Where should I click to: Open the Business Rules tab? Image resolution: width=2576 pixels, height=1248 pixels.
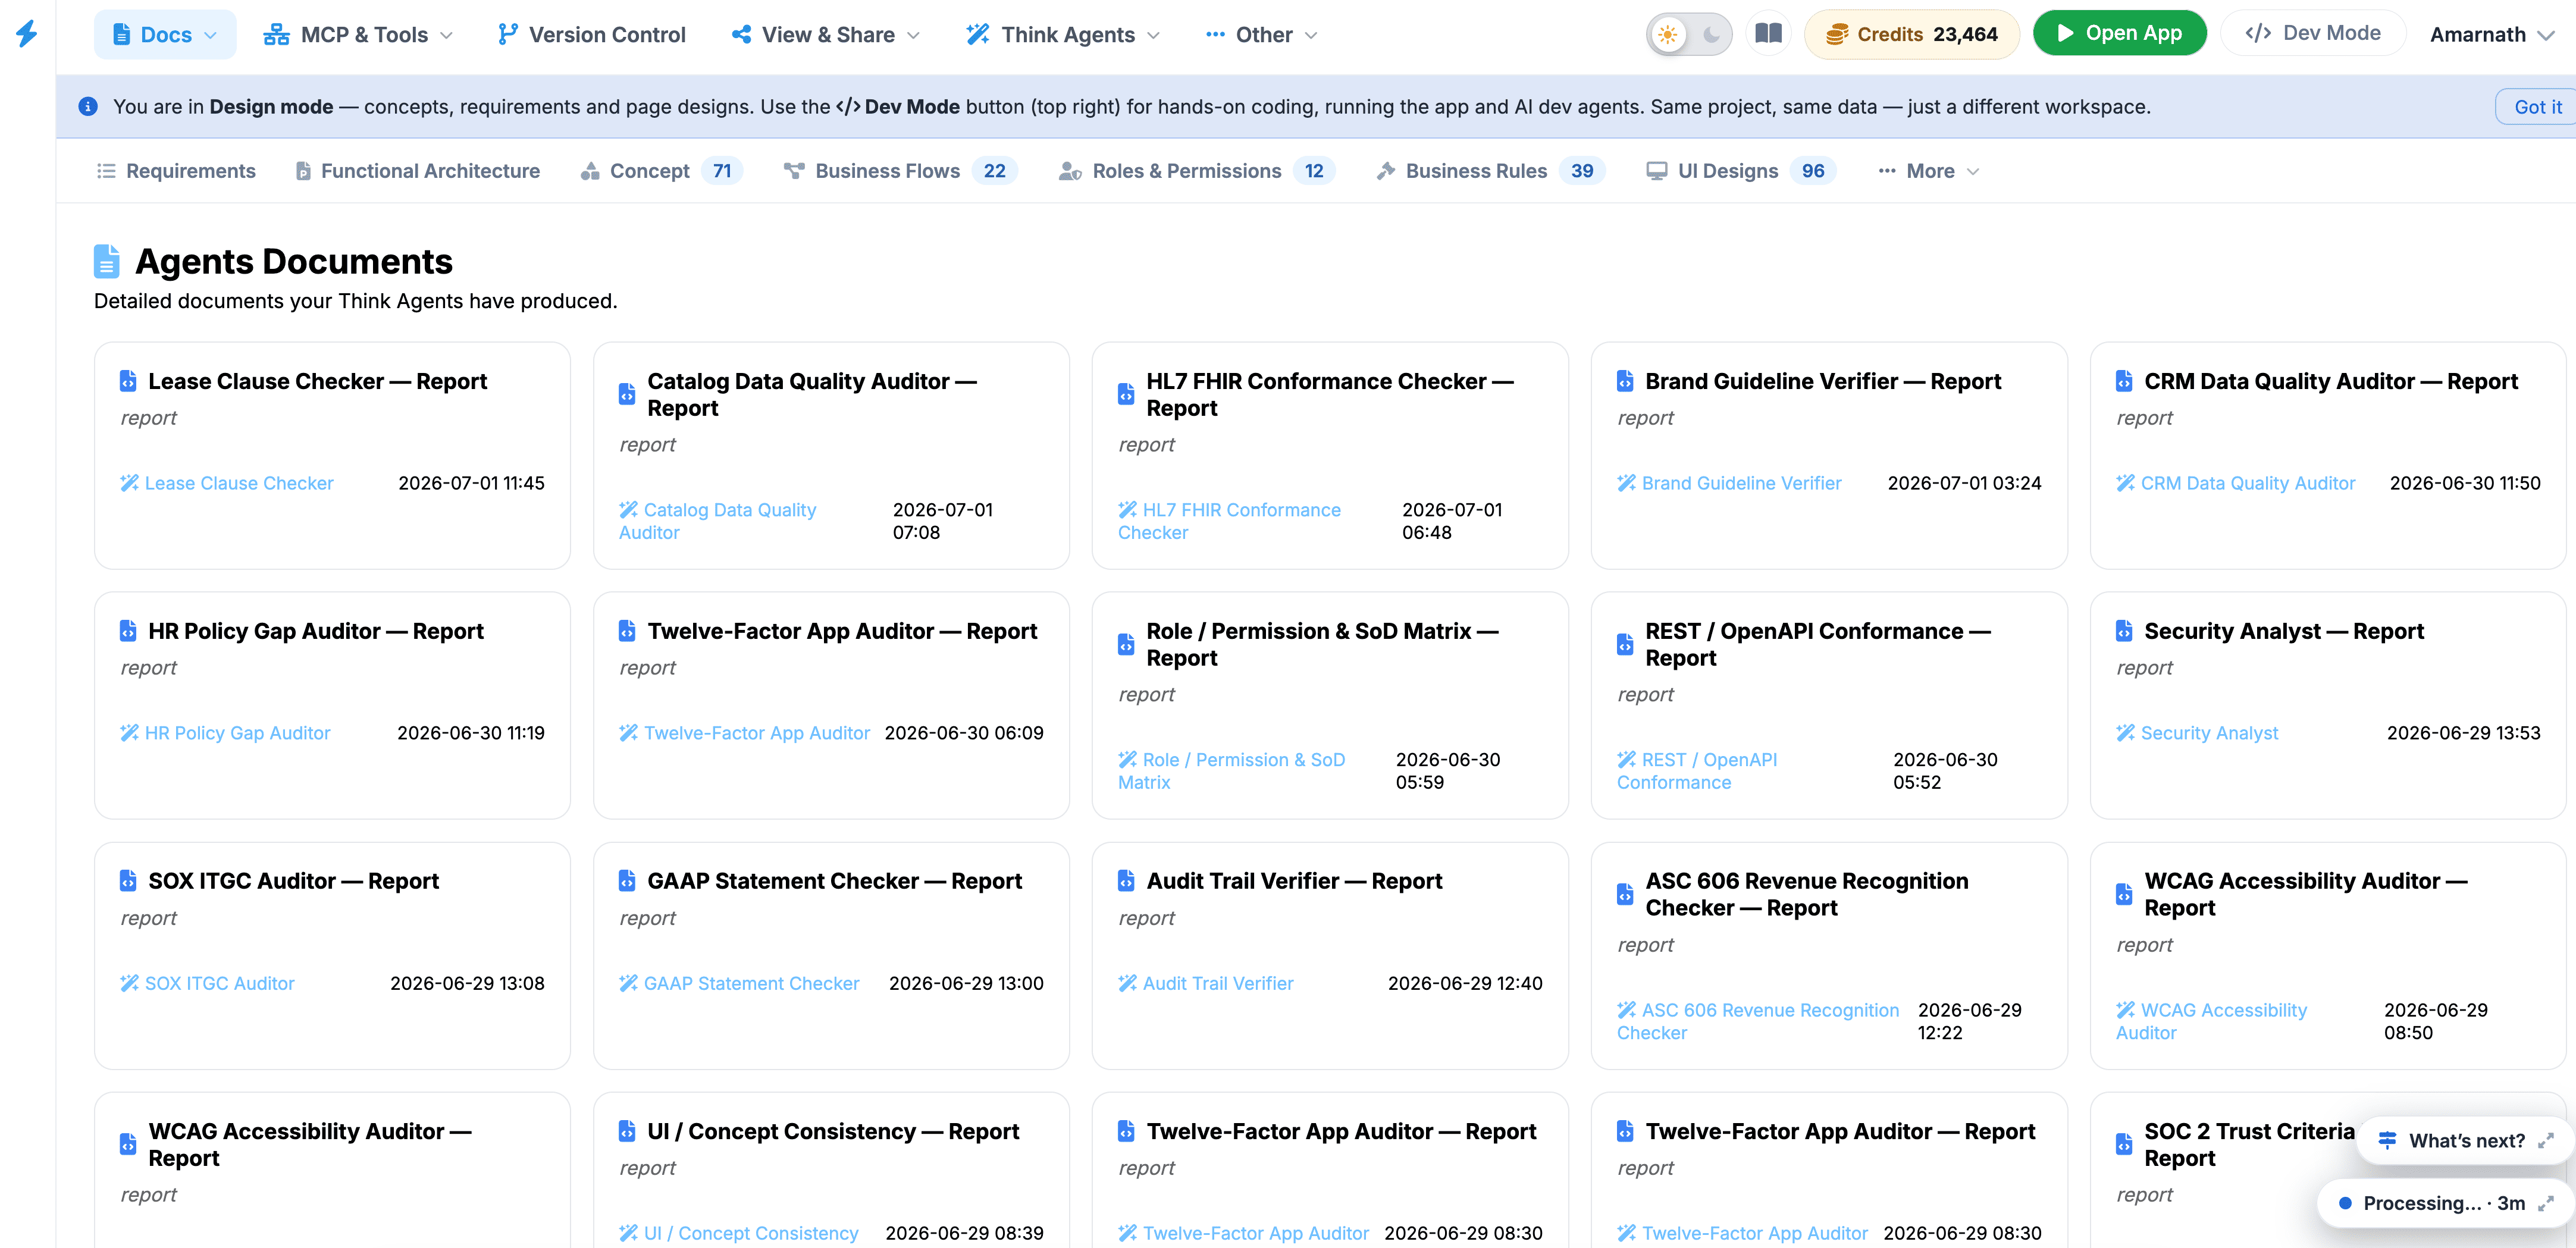pos(1491,171)
